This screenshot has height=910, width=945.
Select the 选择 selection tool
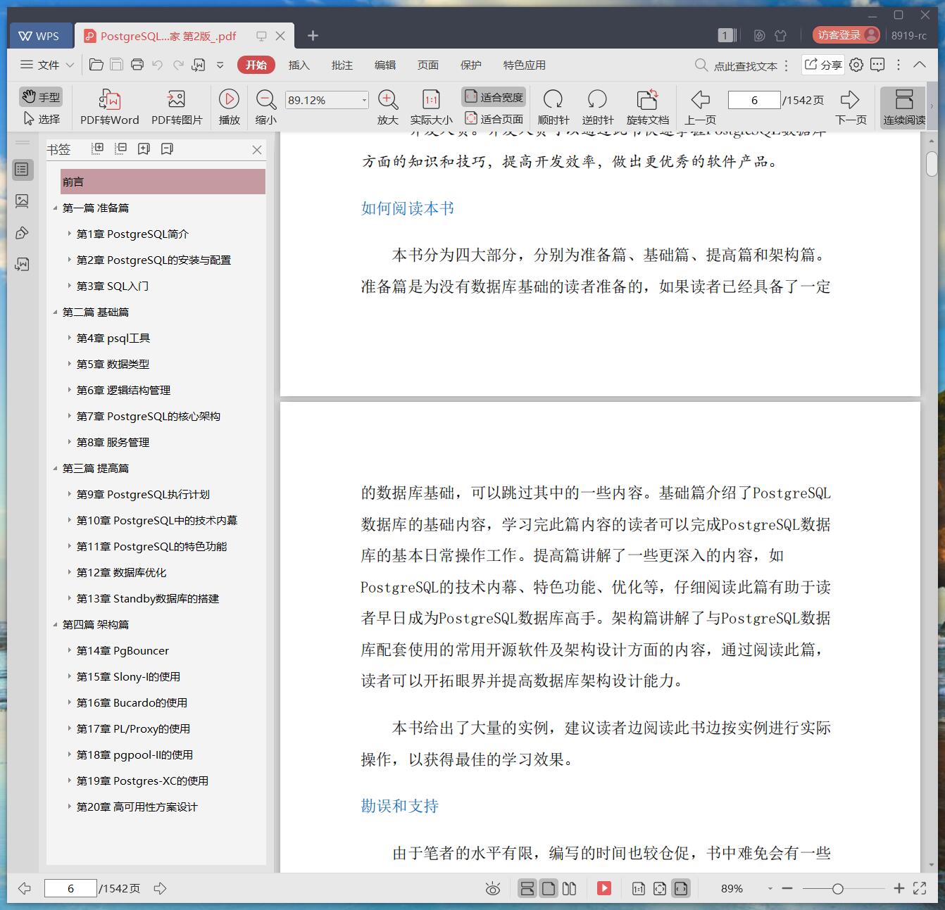point(42,119)
